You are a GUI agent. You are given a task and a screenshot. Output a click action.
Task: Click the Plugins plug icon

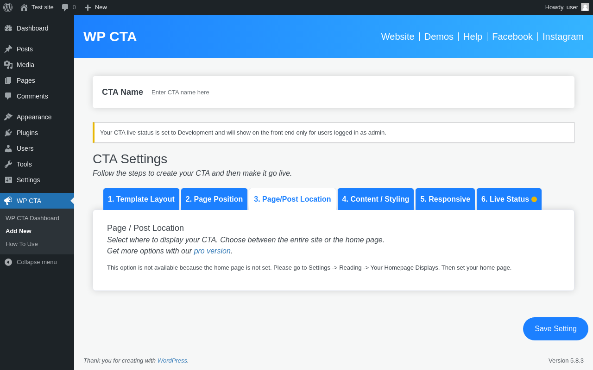pos(8,133)
